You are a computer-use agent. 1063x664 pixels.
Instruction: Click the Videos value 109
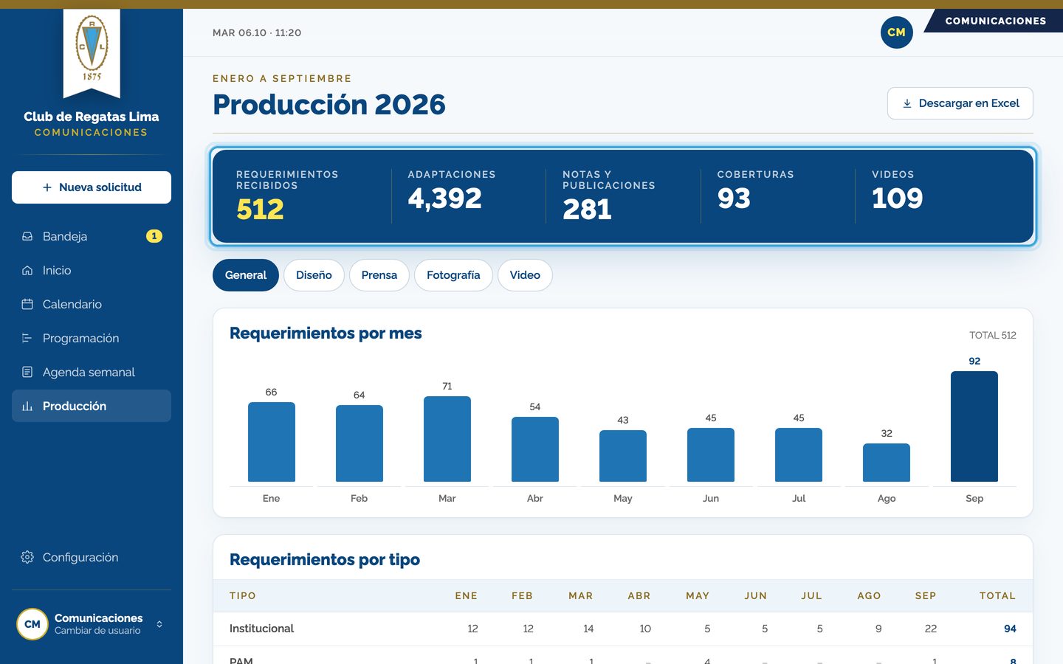coord(898,198)
